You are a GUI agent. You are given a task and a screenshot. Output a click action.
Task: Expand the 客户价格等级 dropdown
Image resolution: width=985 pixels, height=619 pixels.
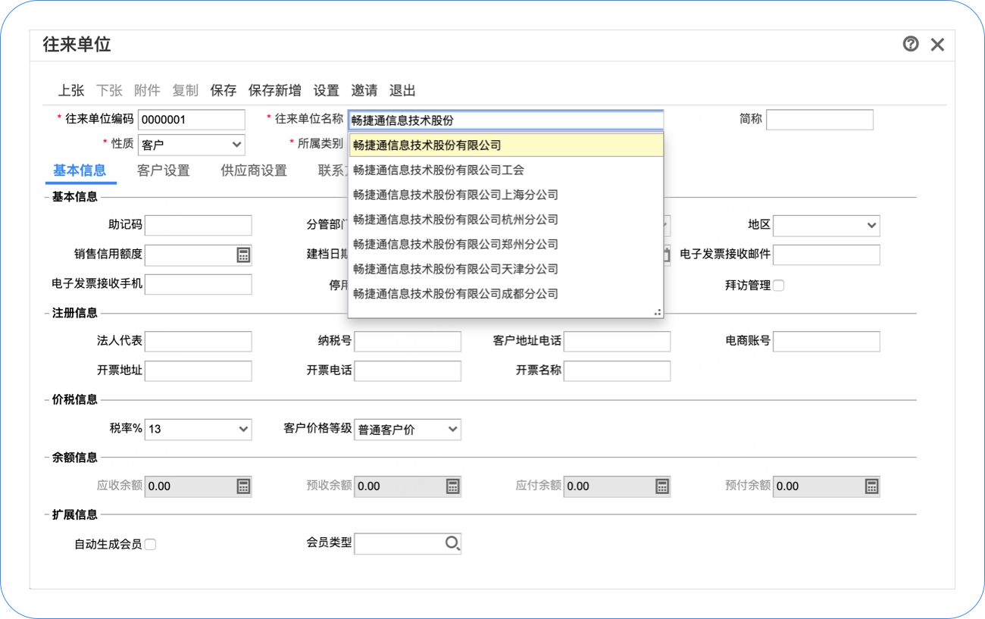coord(408,430)
